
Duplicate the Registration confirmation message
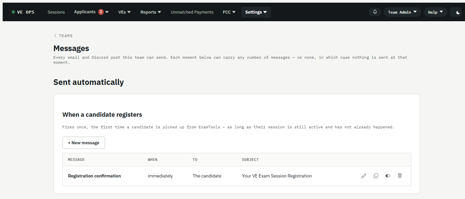pyautogui.click(x=376, y=176)
